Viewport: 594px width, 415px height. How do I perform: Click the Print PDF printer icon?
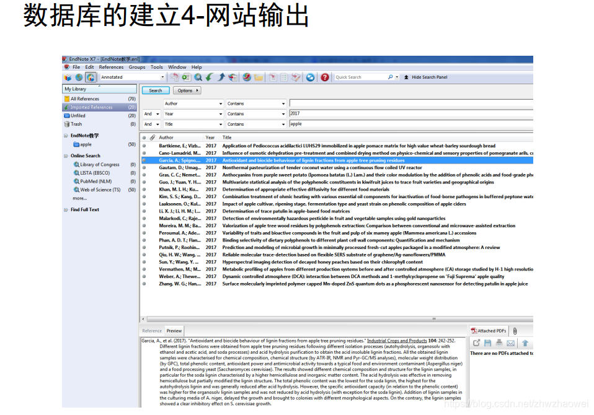pyautogui.click(x=499, y=343)
